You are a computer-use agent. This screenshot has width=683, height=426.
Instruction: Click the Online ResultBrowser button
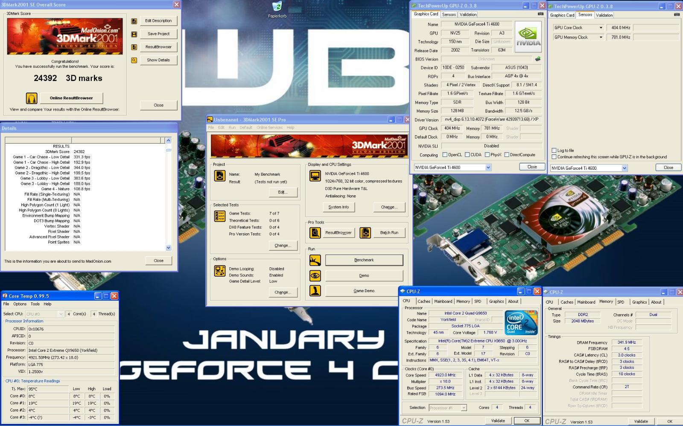71,98
